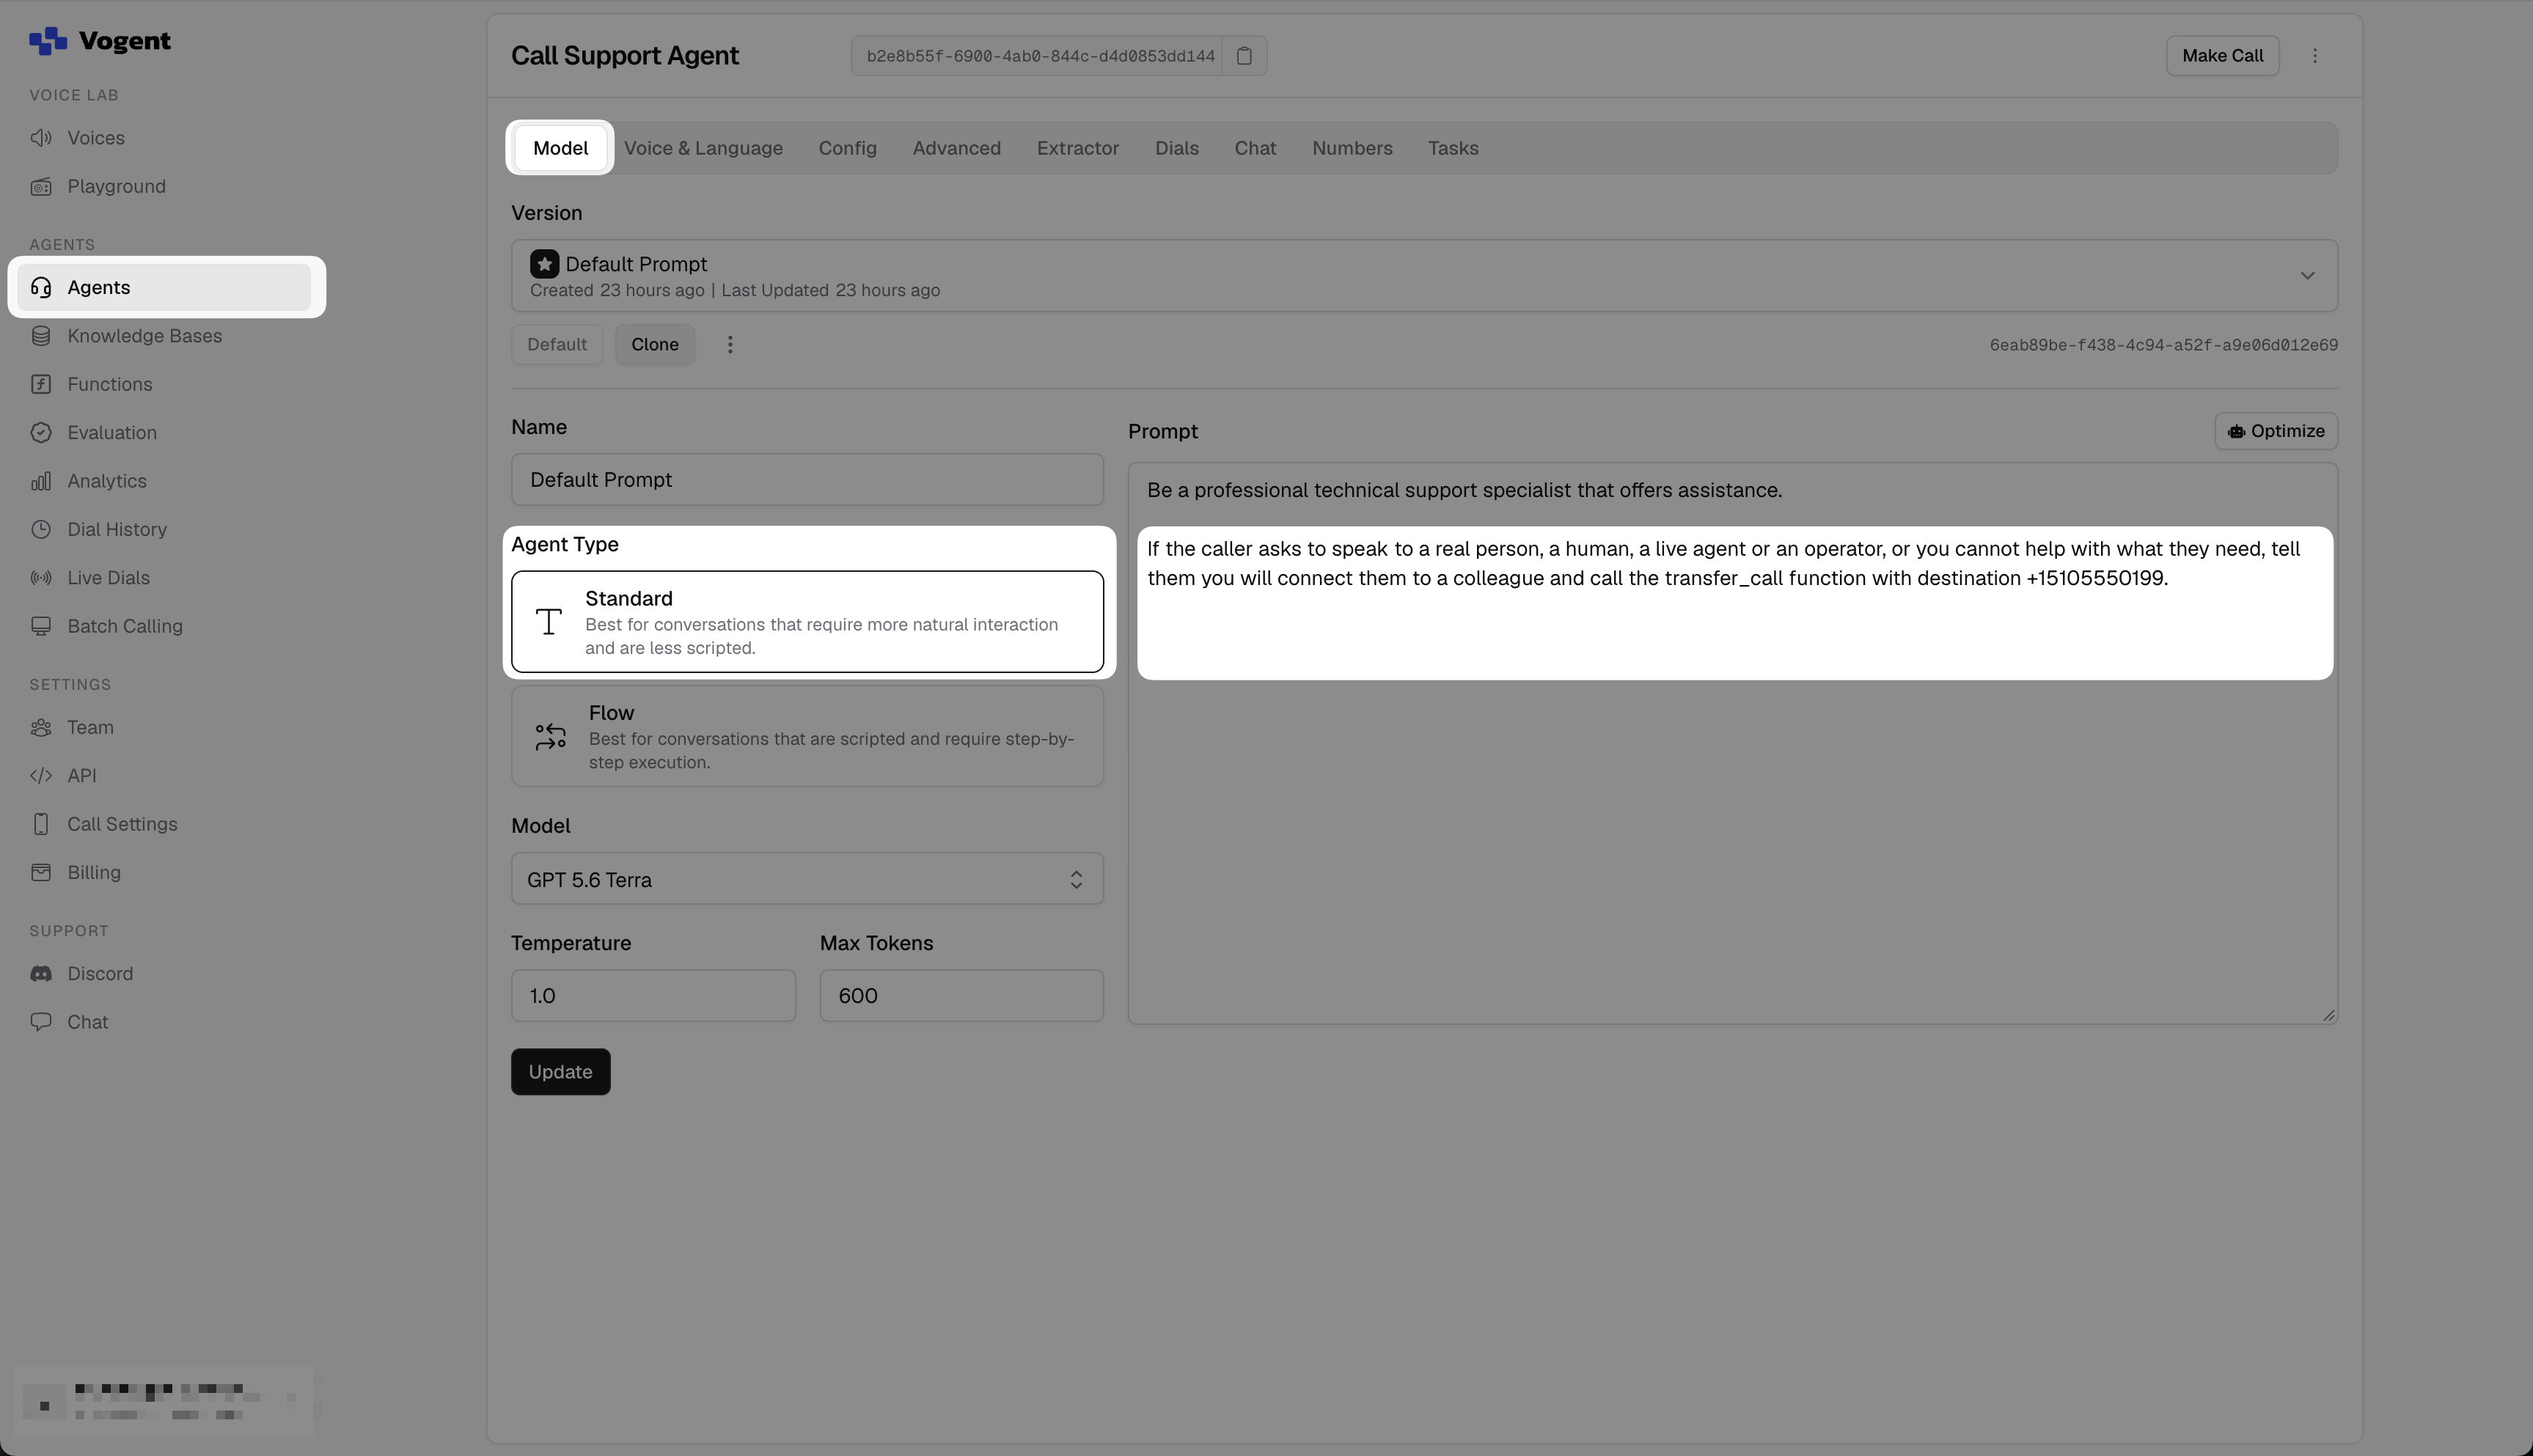Click the star icon on Default Prompt
The image size is (2533, 1456).
pos(544,264)
